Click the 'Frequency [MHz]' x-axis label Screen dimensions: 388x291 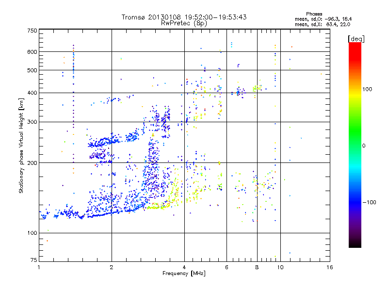[184, 274]
